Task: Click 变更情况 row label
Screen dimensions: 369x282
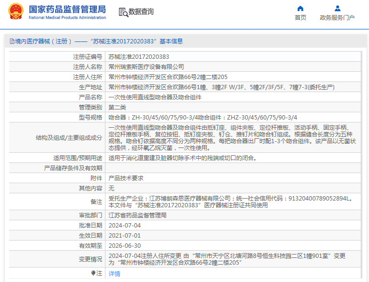Action: coord(90,259)
